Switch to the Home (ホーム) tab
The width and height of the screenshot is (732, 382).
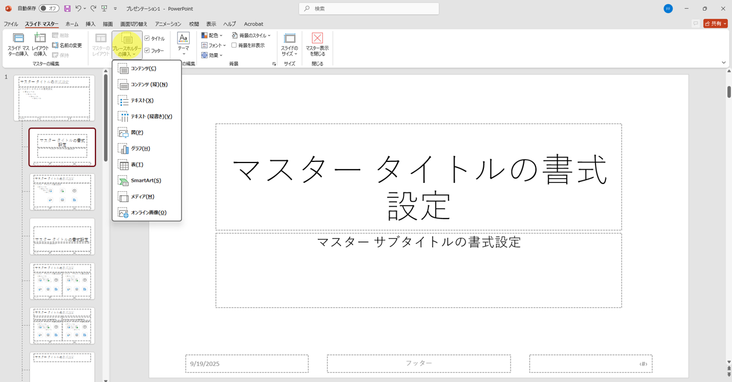pos(72,24)
